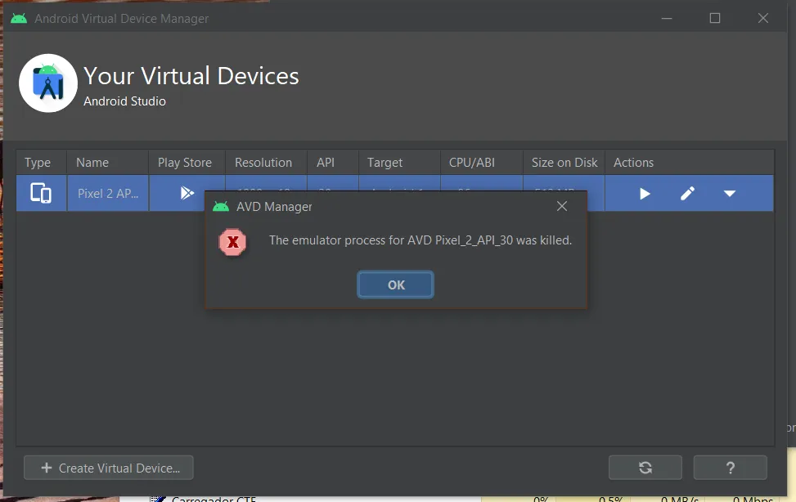Sort devices by Size on Disk column
The width and height of the screenshot is (796, 502).
(x=564, y=162)
